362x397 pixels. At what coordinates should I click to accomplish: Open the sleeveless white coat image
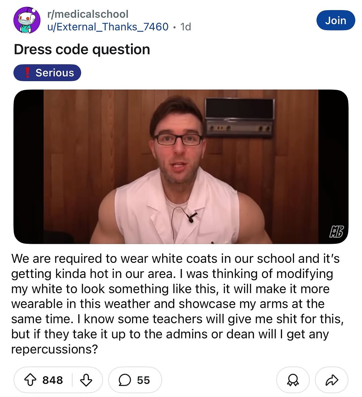point(181,167)
